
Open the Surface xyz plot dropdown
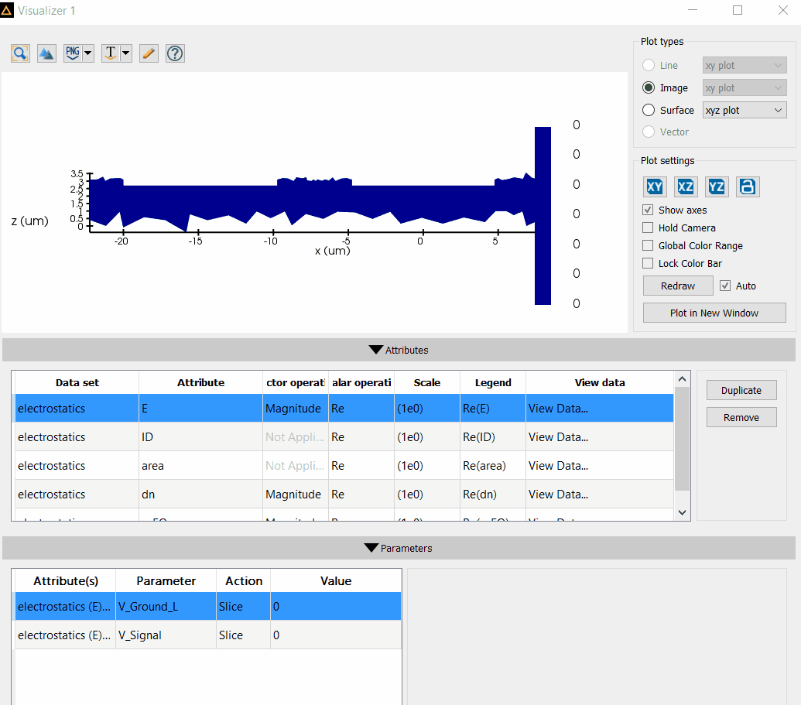pyautogui.click(x=745, y=111)
